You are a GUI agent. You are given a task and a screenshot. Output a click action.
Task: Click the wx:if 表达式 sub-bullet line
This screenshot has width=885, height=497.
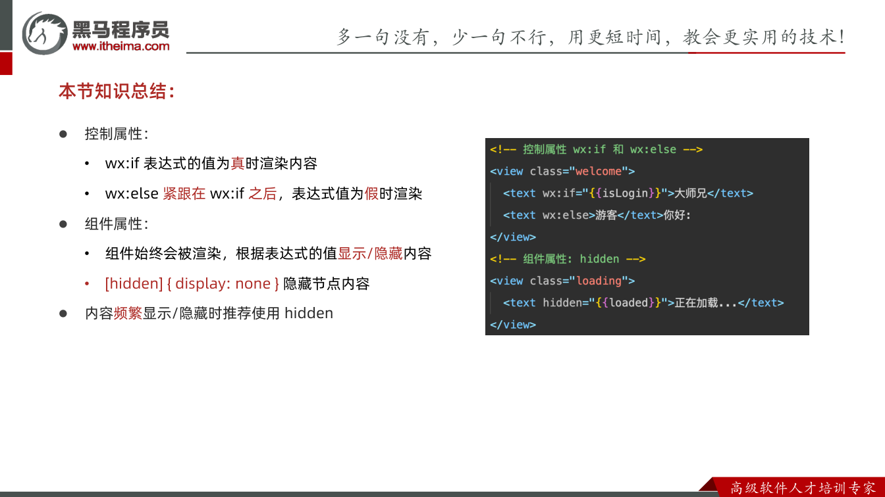211,163
